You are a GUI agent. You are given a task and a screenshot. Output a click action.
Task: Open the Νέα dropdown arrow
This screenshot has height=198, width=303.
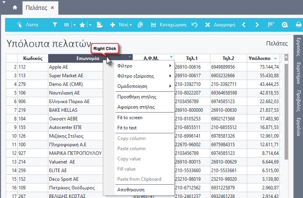point(130,25)
